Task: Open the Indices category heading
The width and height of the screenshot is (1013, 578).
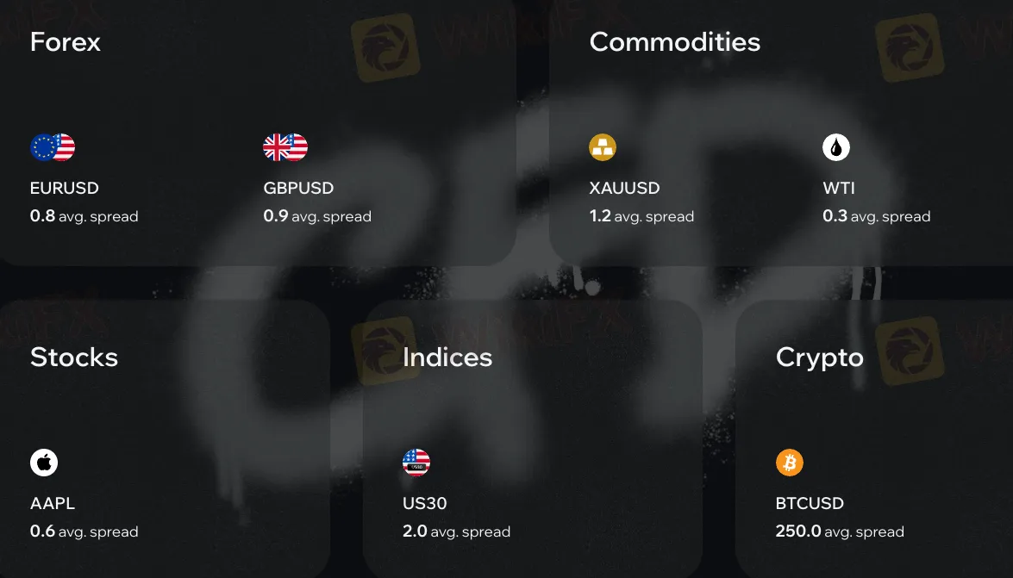Action: 447,357
